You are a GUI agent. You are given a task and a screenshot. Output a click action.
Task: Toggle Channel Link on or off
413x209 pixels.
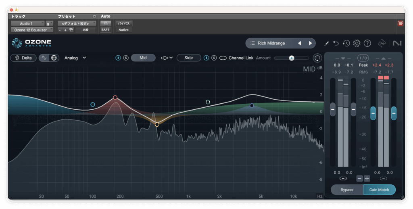[223, 58]
